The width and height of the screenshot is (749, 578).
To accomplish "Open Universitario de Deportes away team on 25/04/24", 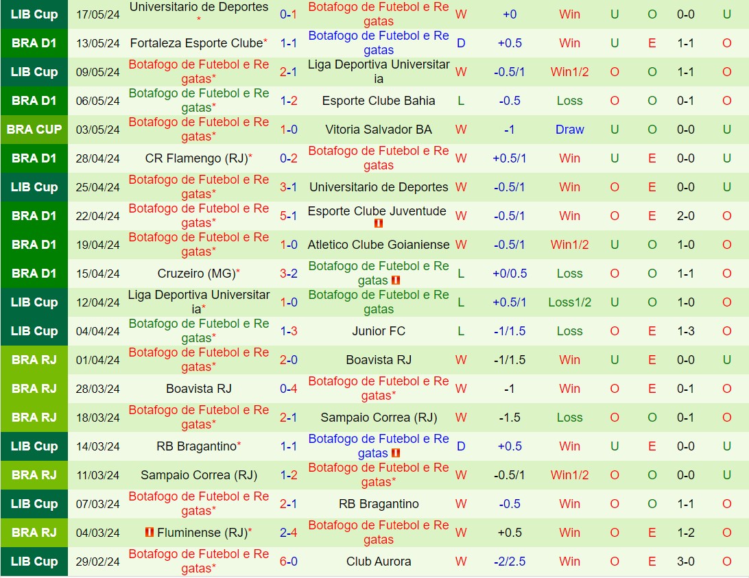I will [x=379, y=187].
